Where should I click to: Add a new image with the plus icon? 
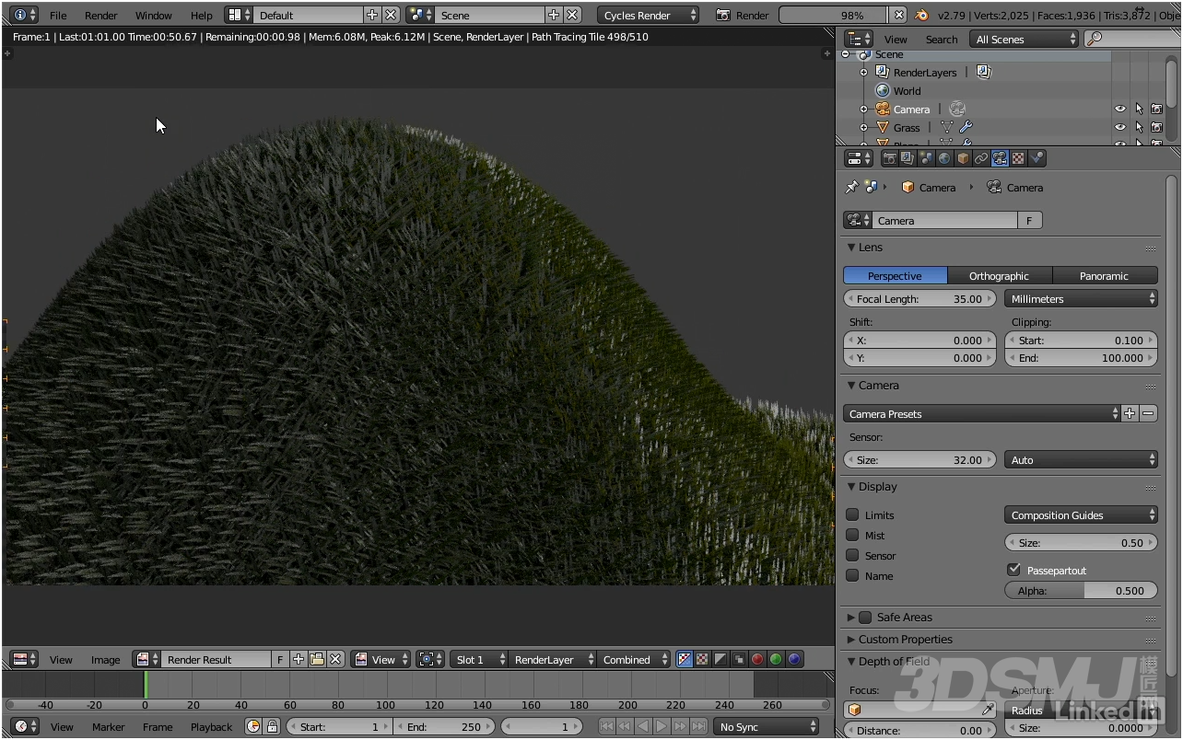coord(299,659)
